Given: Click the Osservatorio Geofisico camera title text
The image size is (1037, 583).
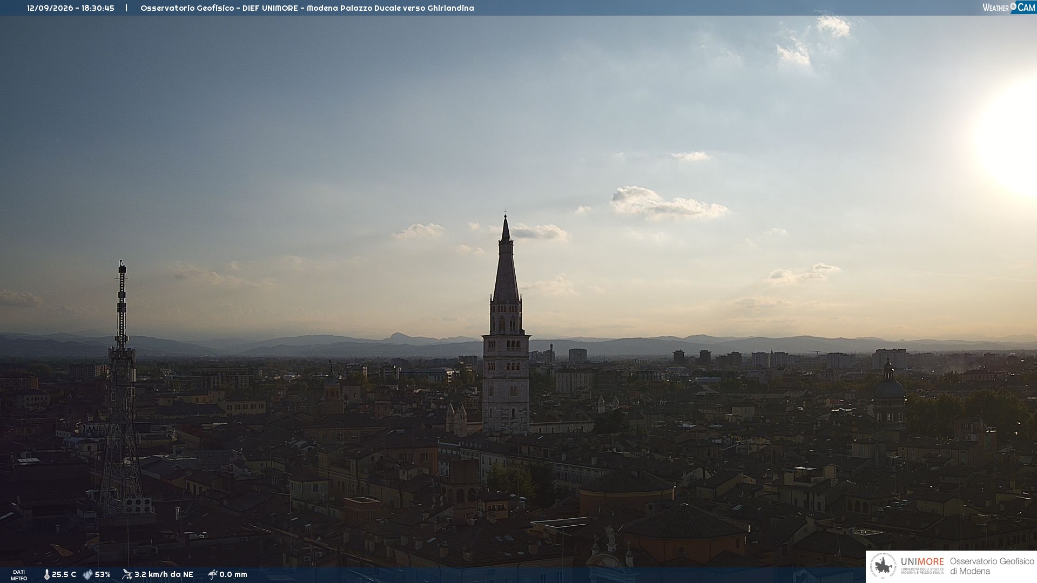Looking at the screenshot, I should pyautogui.click(x=307, y=8).
